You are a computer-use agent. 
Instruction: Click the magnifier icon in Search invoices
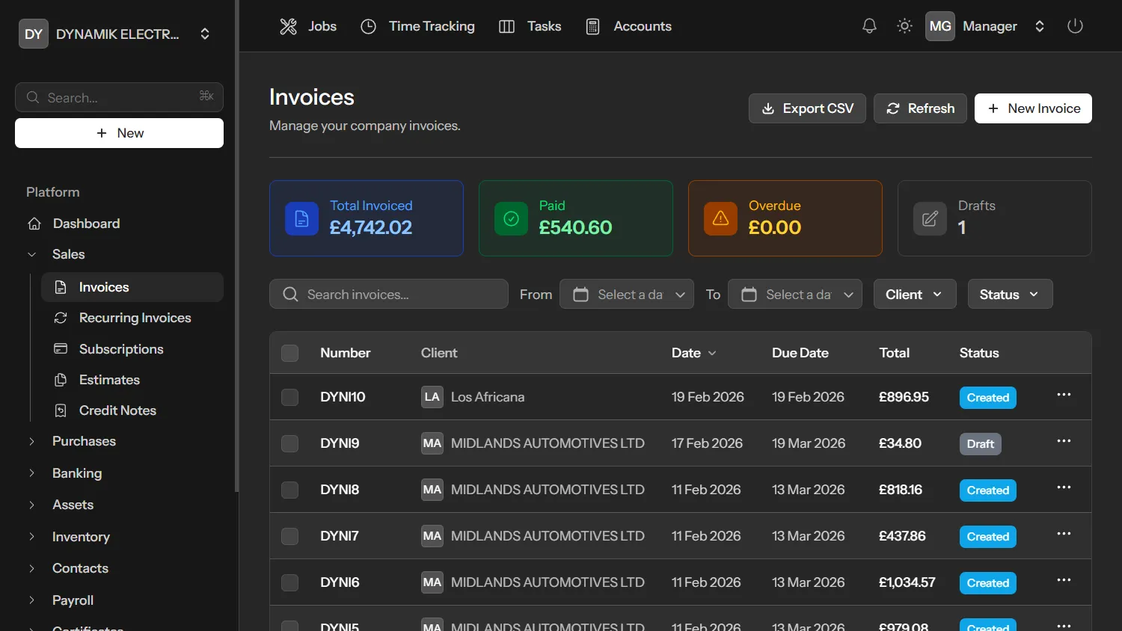290,295
